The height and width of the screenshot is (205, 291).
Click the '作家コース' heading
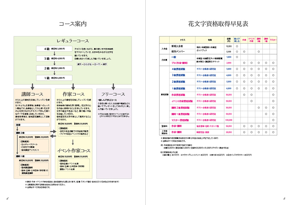click(x=73, y=94)
